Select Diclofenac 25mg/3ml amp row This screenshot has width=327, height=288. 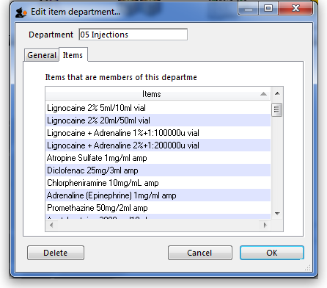tap(158, 170)
